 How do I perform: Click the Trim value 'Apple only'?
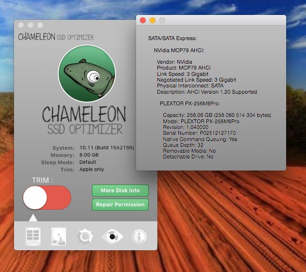pos(92,170)
